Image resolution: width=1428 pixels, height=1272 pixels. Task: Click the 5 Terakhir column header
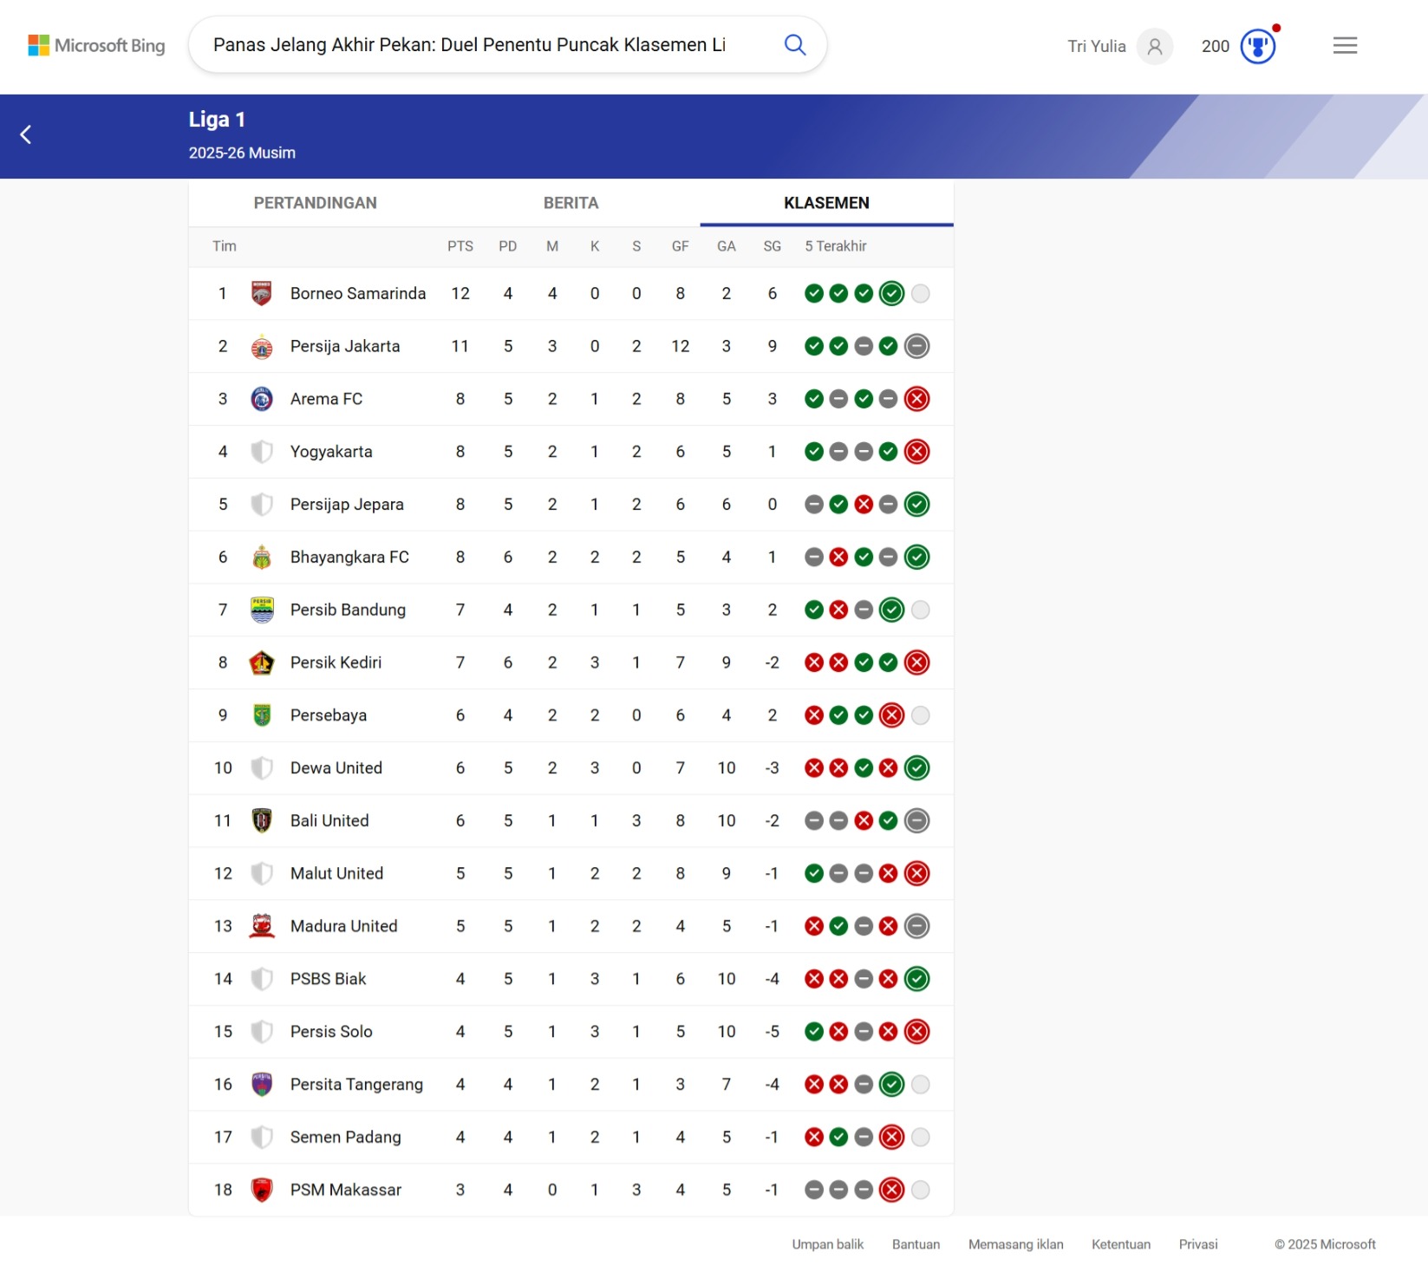[836, 246]
